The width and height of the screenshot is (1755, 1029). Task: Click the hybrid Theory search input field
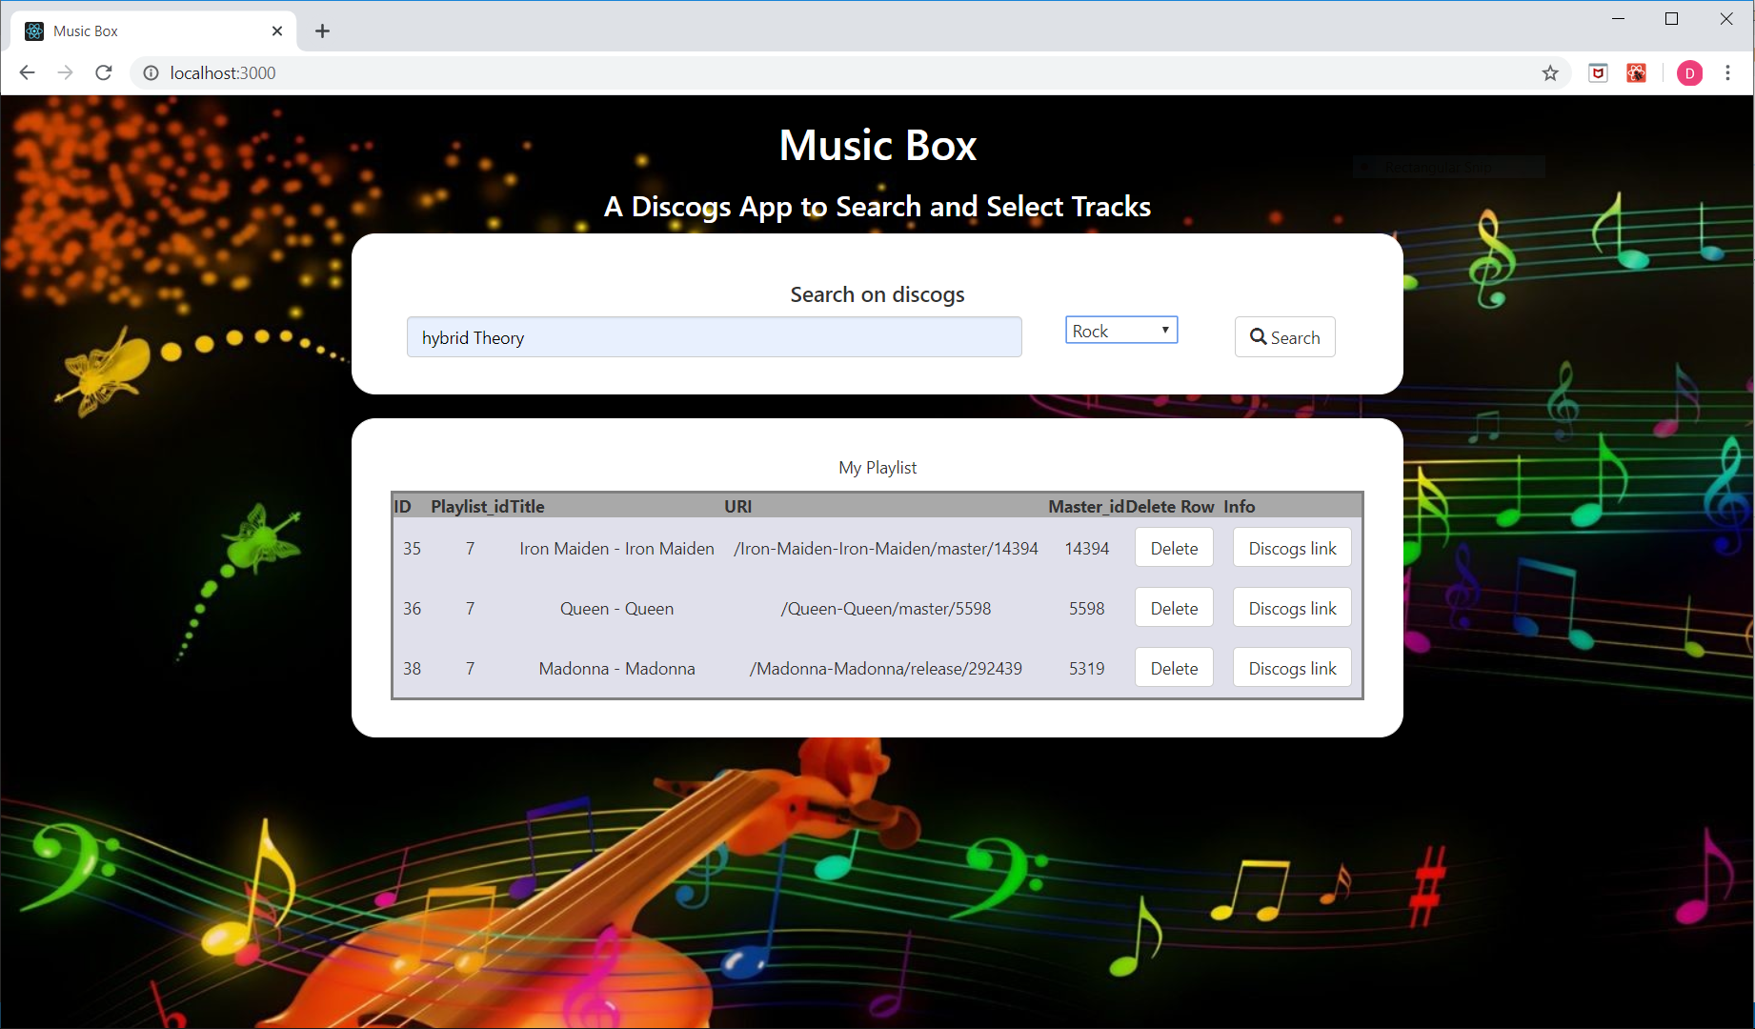click(x=715, y=337)
